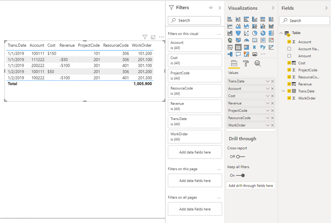Open the Trans.Date filter card
This screenshot has height=223, width=331.
tap(195, 121)
